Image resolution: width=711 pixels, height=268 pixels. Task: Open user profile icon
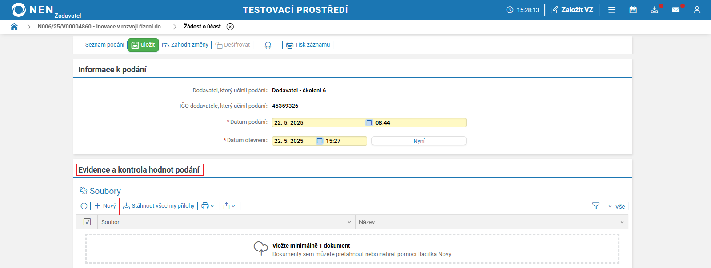(x=697, y=10)
